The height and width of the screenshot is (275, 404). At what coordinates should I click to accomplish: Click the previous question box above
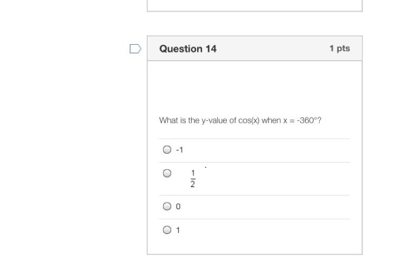pyautogui.click(x=254, y=5)
